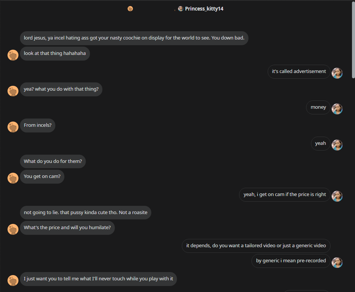355x292 pixels.
Task: Click the avatar next to the "money" message
Action: pyautogui.click(x=337, y=109)
